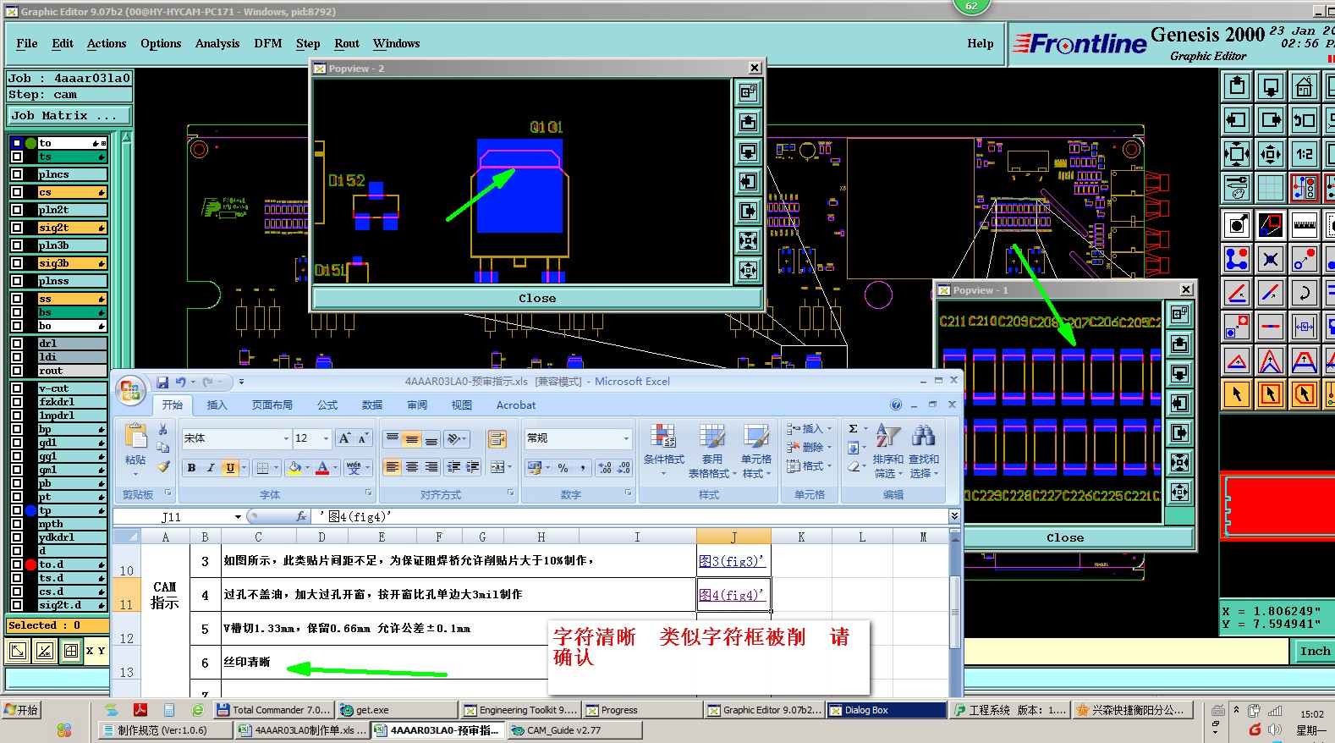Click the zoom in expand-arrows icon
Viewport: 1335px width, 743px height.
1237,154
